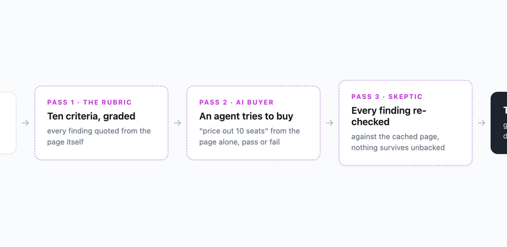Image resolution: width=507 pixels, height=247 pixels.
Task: Click the gray text inside the dark card
Action: (505, 131)
